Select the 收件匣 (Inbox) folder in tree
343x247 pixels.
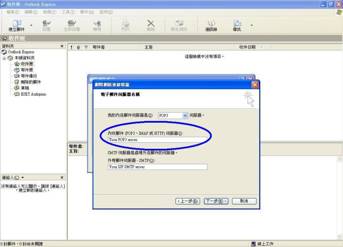tap(27, 64)
